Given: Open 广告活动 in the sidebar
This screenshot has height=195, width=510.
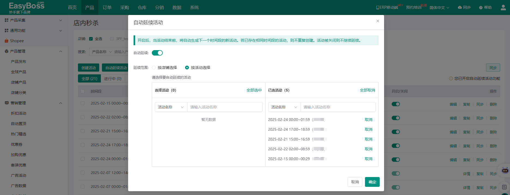Looking at the screenshot, I should (19, 175).
